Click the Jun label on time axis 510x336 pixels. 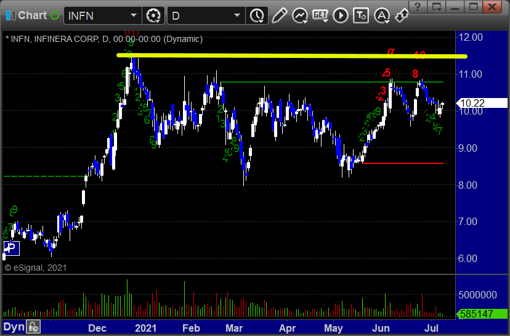pos(381,328)
